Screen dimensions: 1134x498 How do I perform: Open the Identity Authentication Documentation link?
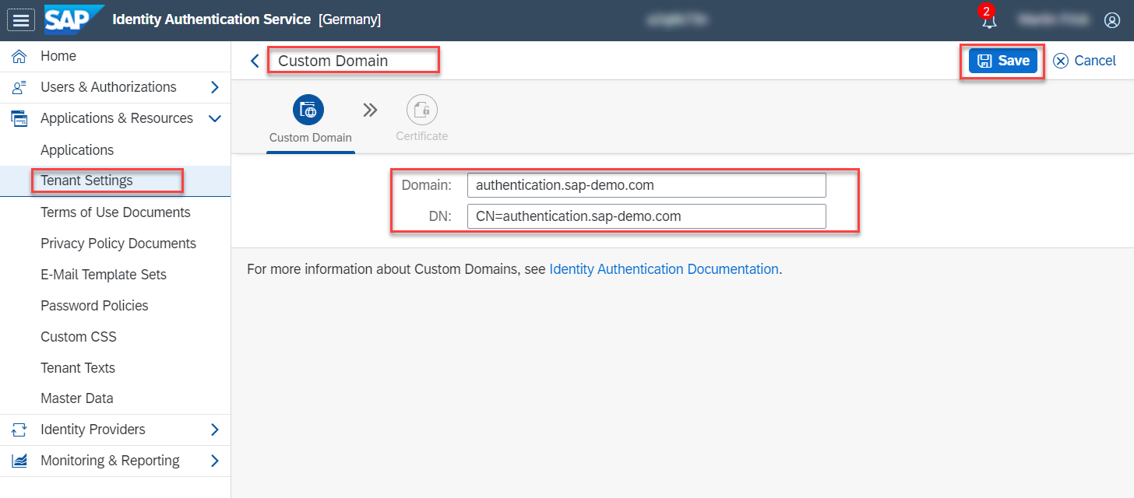664,269
